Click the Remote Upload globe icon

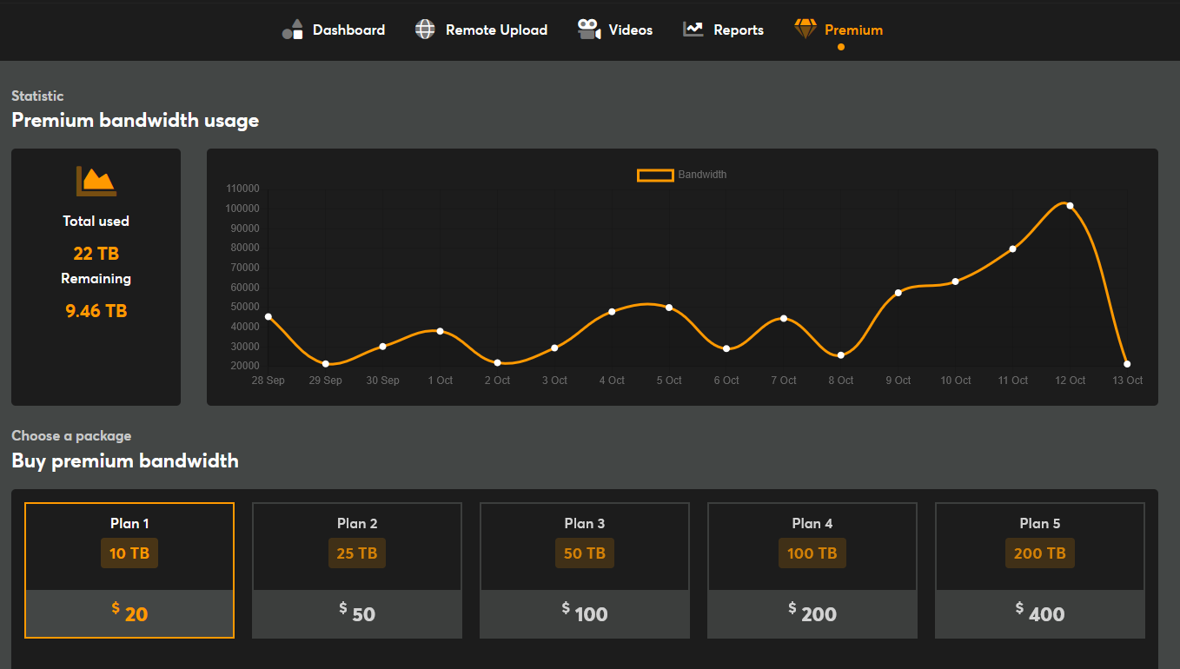pos(425,30)
